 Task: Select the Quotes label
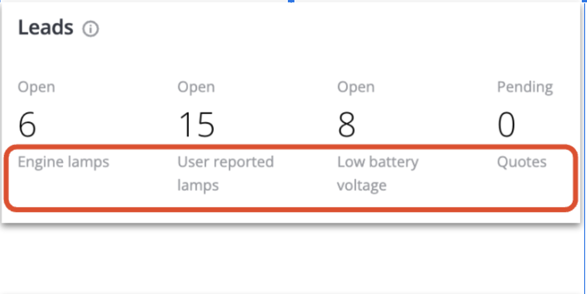click(x=522, y=162)
